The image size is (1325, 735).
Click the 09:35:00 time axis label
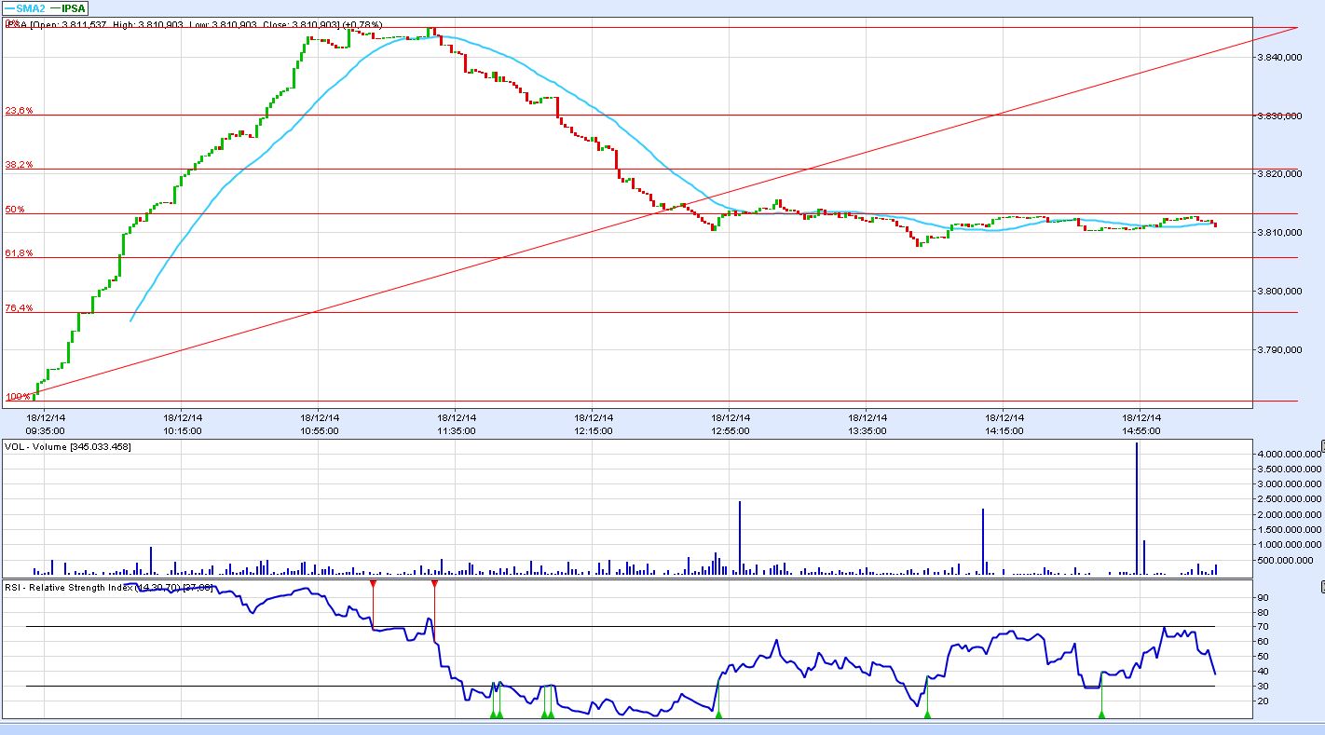(45, 430)
